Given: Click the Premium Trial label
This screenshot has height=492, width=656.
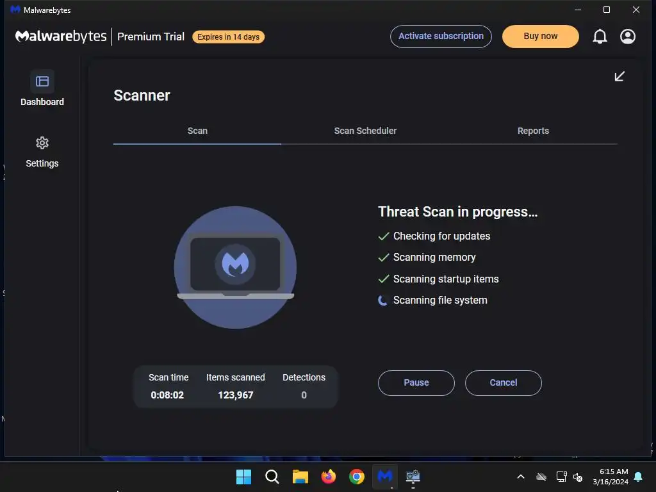Looking at the screenshot, I should [x=151, y=37].
